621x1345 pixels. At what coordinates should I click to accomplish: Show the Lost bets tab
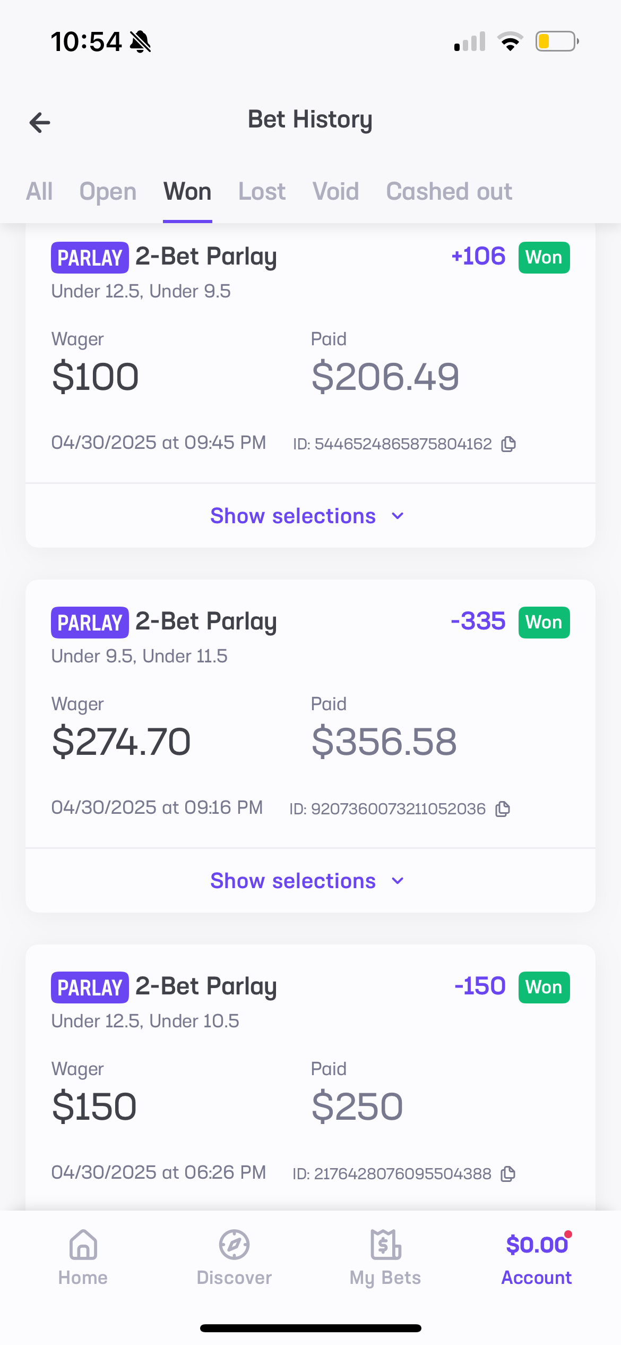tap(262, 191)
